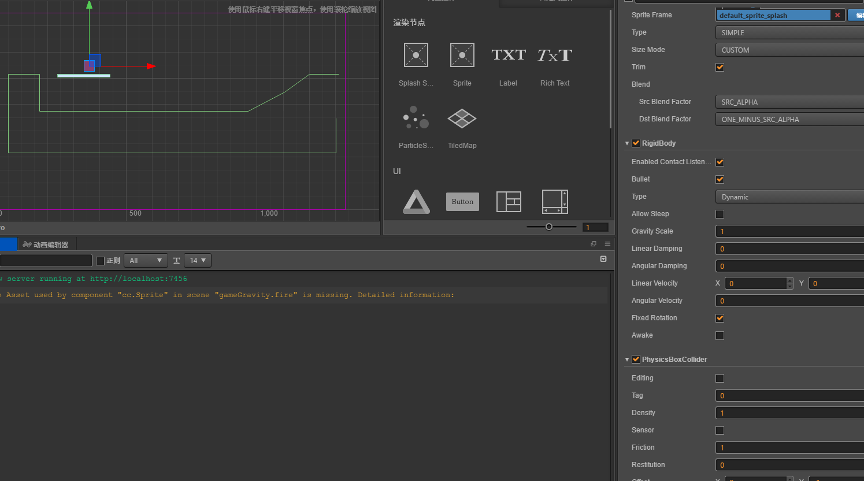
Task: Disable the RigidBody component checkbox
Action: pos(636,143)
